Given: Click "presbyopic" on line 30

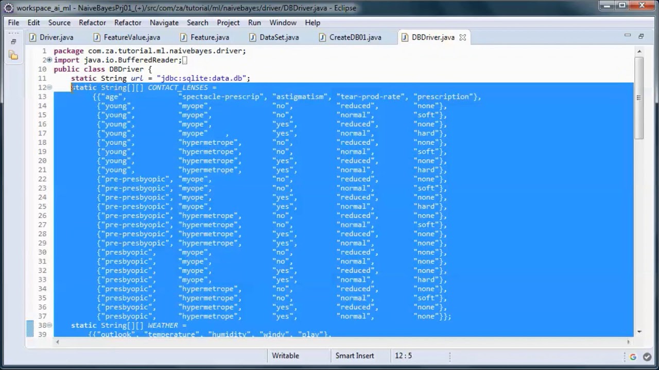Looking at the screenshot, I should tap(127, 252).
